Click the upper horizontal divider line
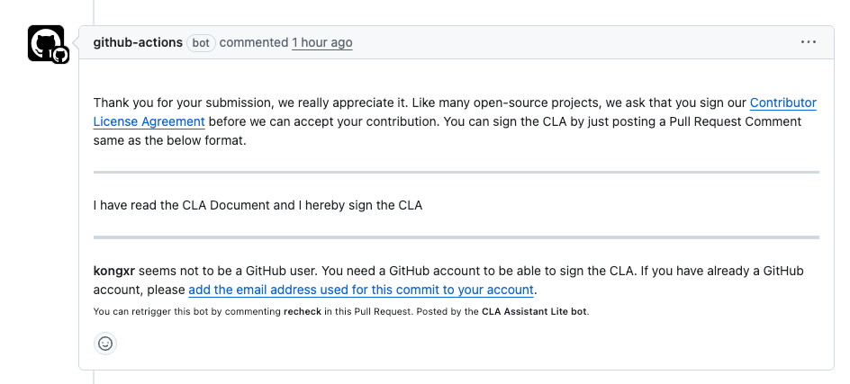This screenshot has width=850, height=384. click(x=456, y=172)
